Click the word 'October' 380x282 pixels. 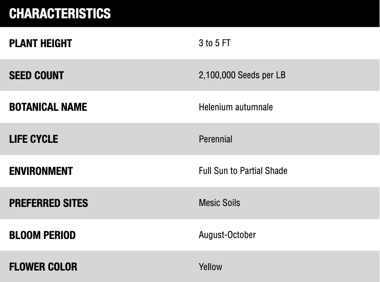coord(242,235)
